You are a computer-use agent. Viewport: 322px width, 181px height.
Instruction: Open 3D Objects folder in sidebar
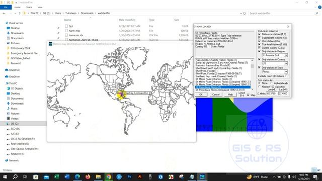click(17, 88)
